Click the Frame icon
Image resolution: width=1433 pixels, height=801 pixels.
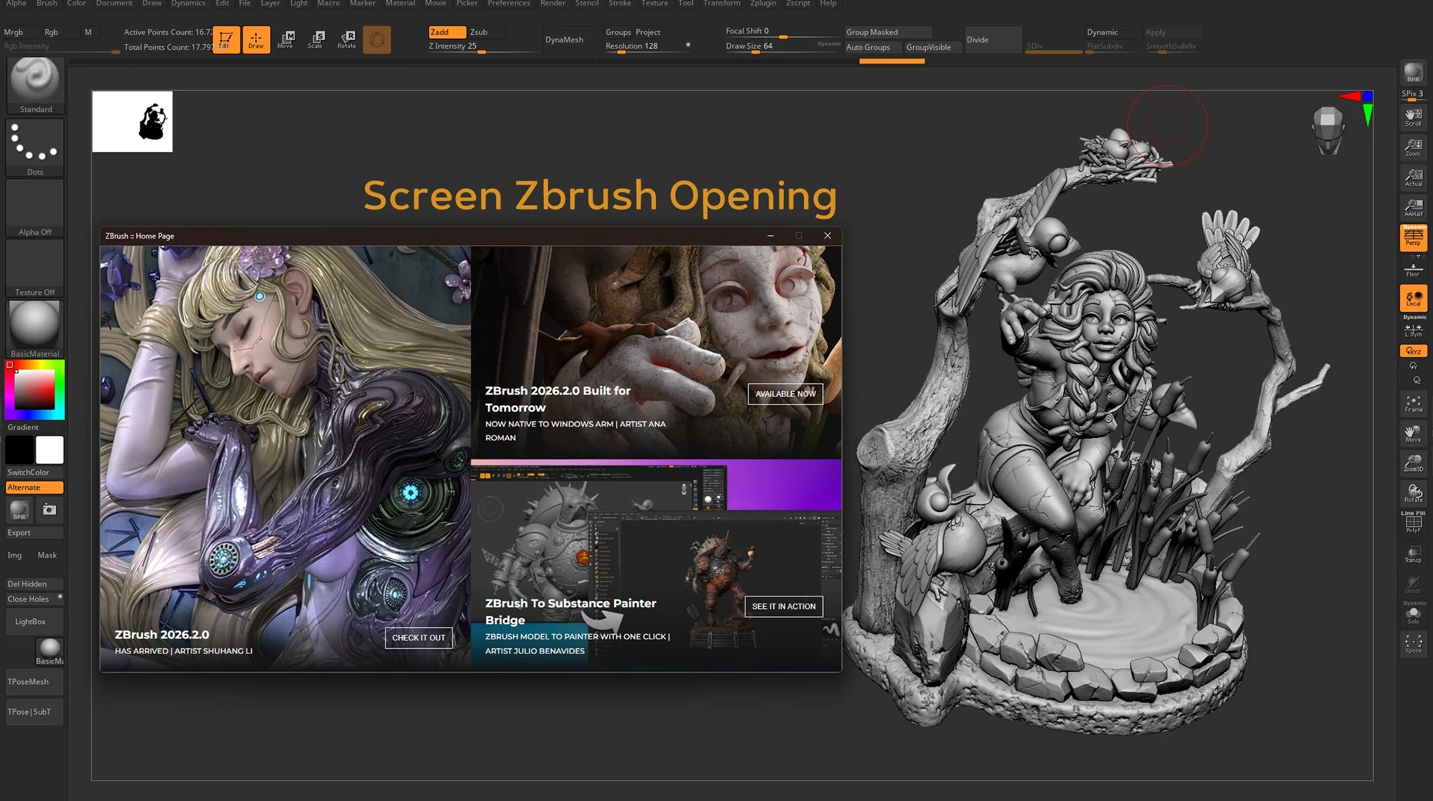tap(1413, 403)
